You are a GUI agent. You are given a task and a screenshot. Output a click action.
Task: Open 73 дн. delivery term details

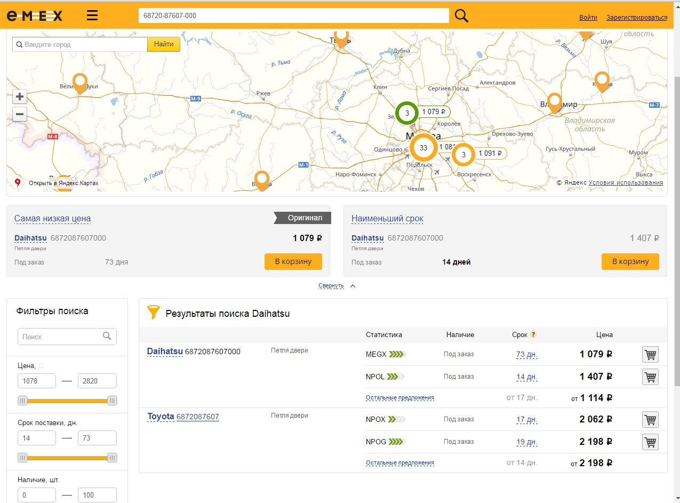click(x=527, y=355)
